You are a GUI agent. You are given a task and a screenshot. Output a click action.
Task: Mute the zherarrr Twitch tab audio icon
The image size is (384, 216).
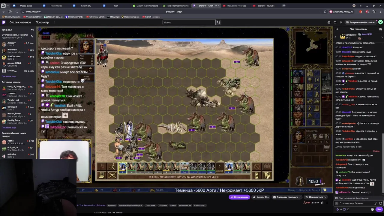tap(216, 6)
